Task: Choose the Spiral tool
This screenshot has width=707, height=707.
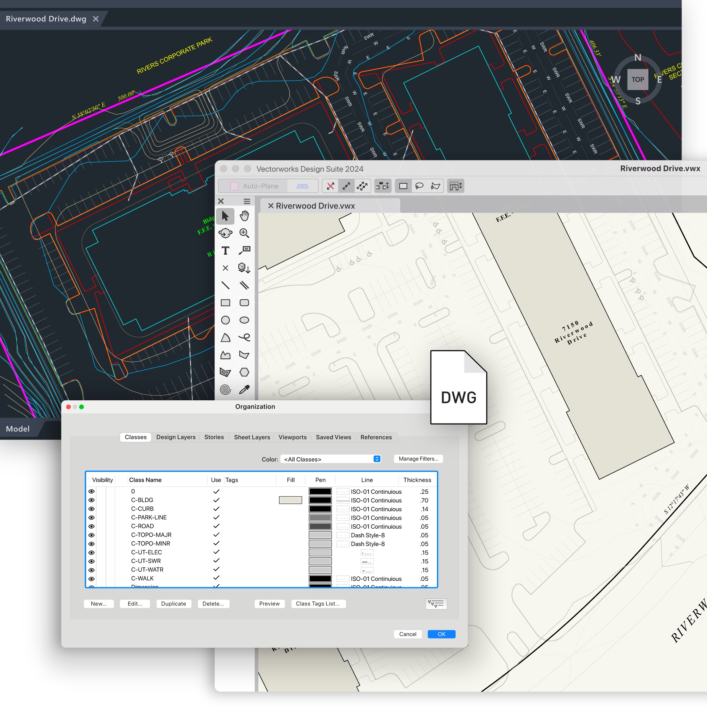Action: (226, 390)
